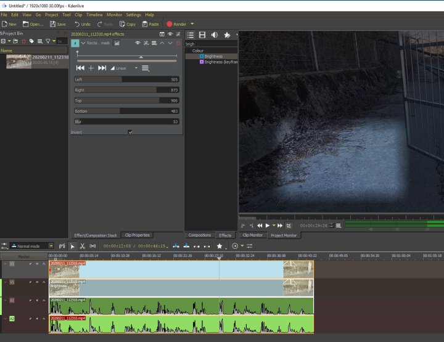Click the tag icon in Project Bin

pos(31,41)
